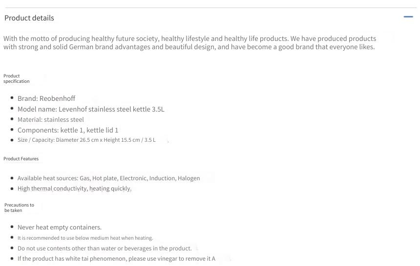Click the Product details heading
The image size is (420, 266).
29,18
